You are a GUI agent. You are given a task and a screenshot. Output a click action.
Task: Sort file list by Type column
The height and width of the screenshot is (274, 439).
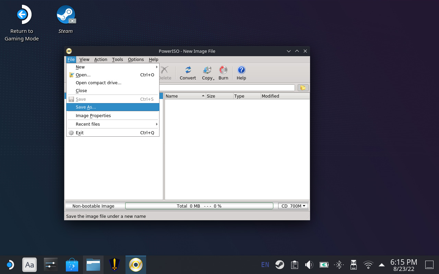[247, 96]
